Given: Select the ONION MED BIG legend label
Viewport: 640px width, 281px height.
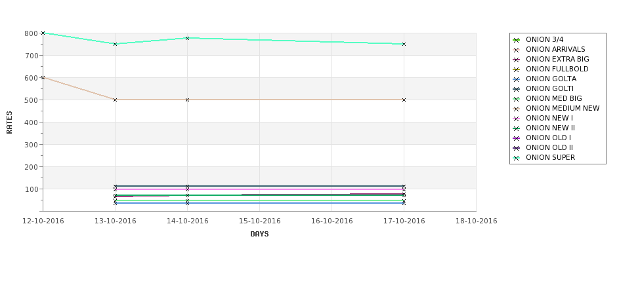Looking at the screenshot, I should tap(554, 98).
